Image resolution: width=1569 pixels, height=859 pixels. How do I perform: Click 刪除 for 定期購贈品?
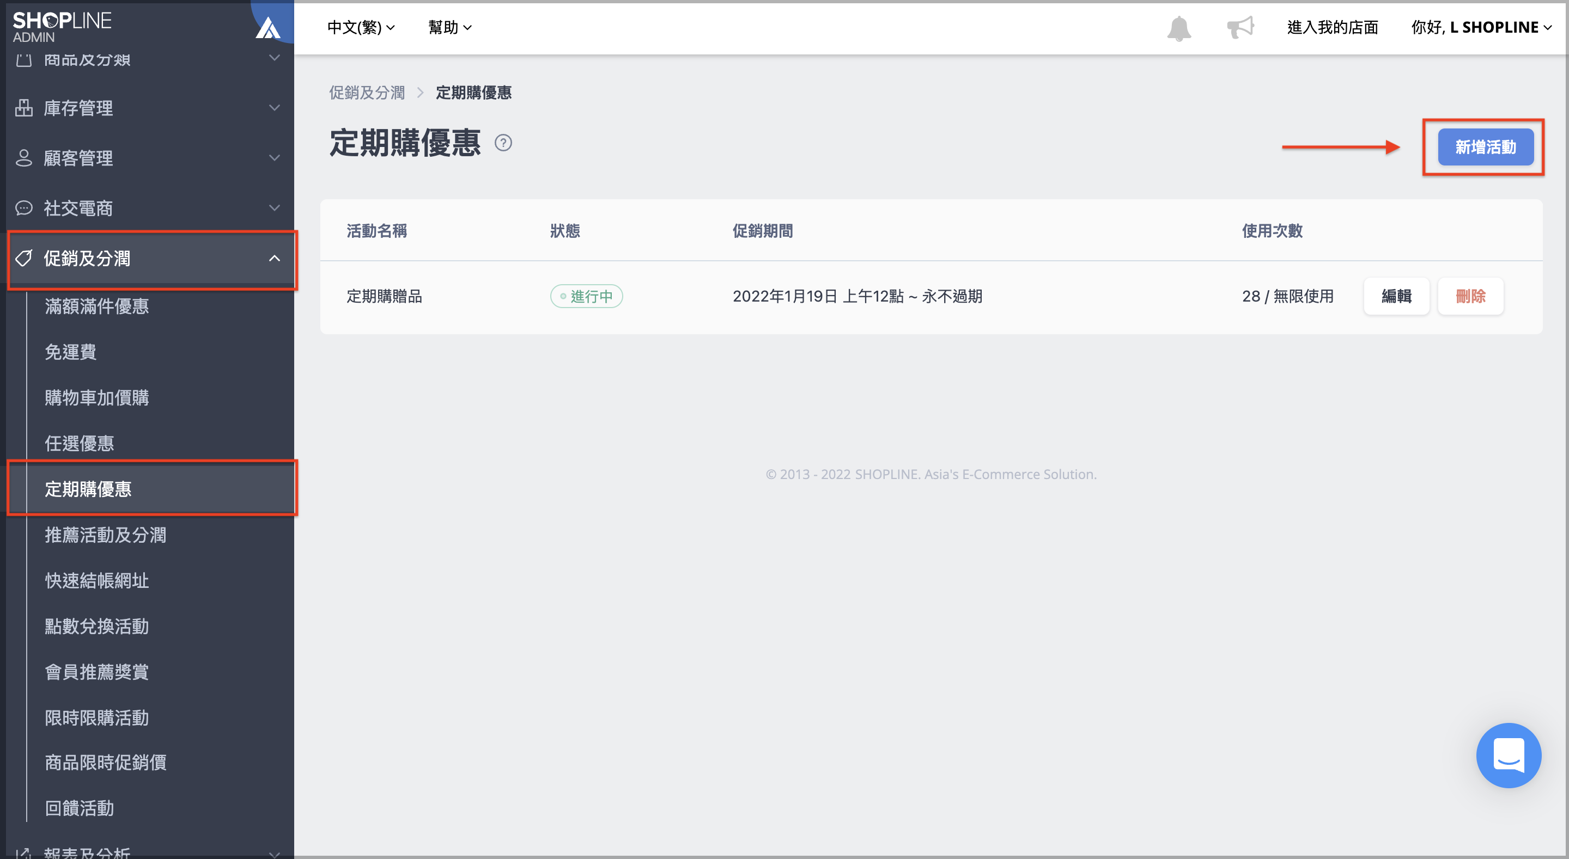pyautogui.click(x=1470, y=296)
